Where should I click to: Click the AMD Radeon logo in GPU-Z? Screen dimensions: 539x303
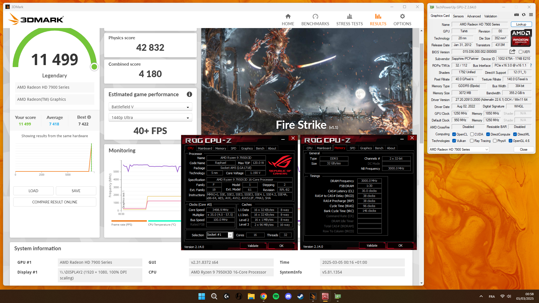coord(521,38)
